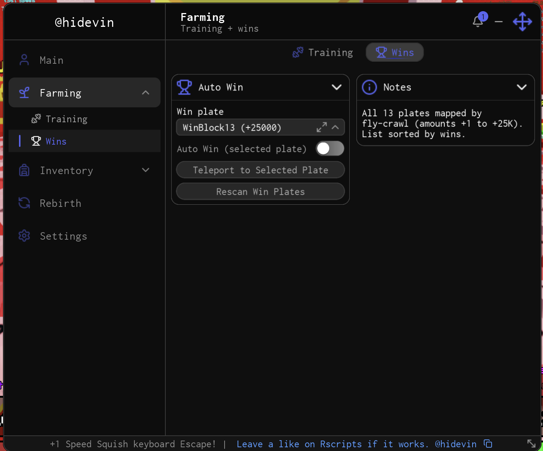Copy link using footer copy icon
Viewport: 543px width, 451px height.
(488, 444)
